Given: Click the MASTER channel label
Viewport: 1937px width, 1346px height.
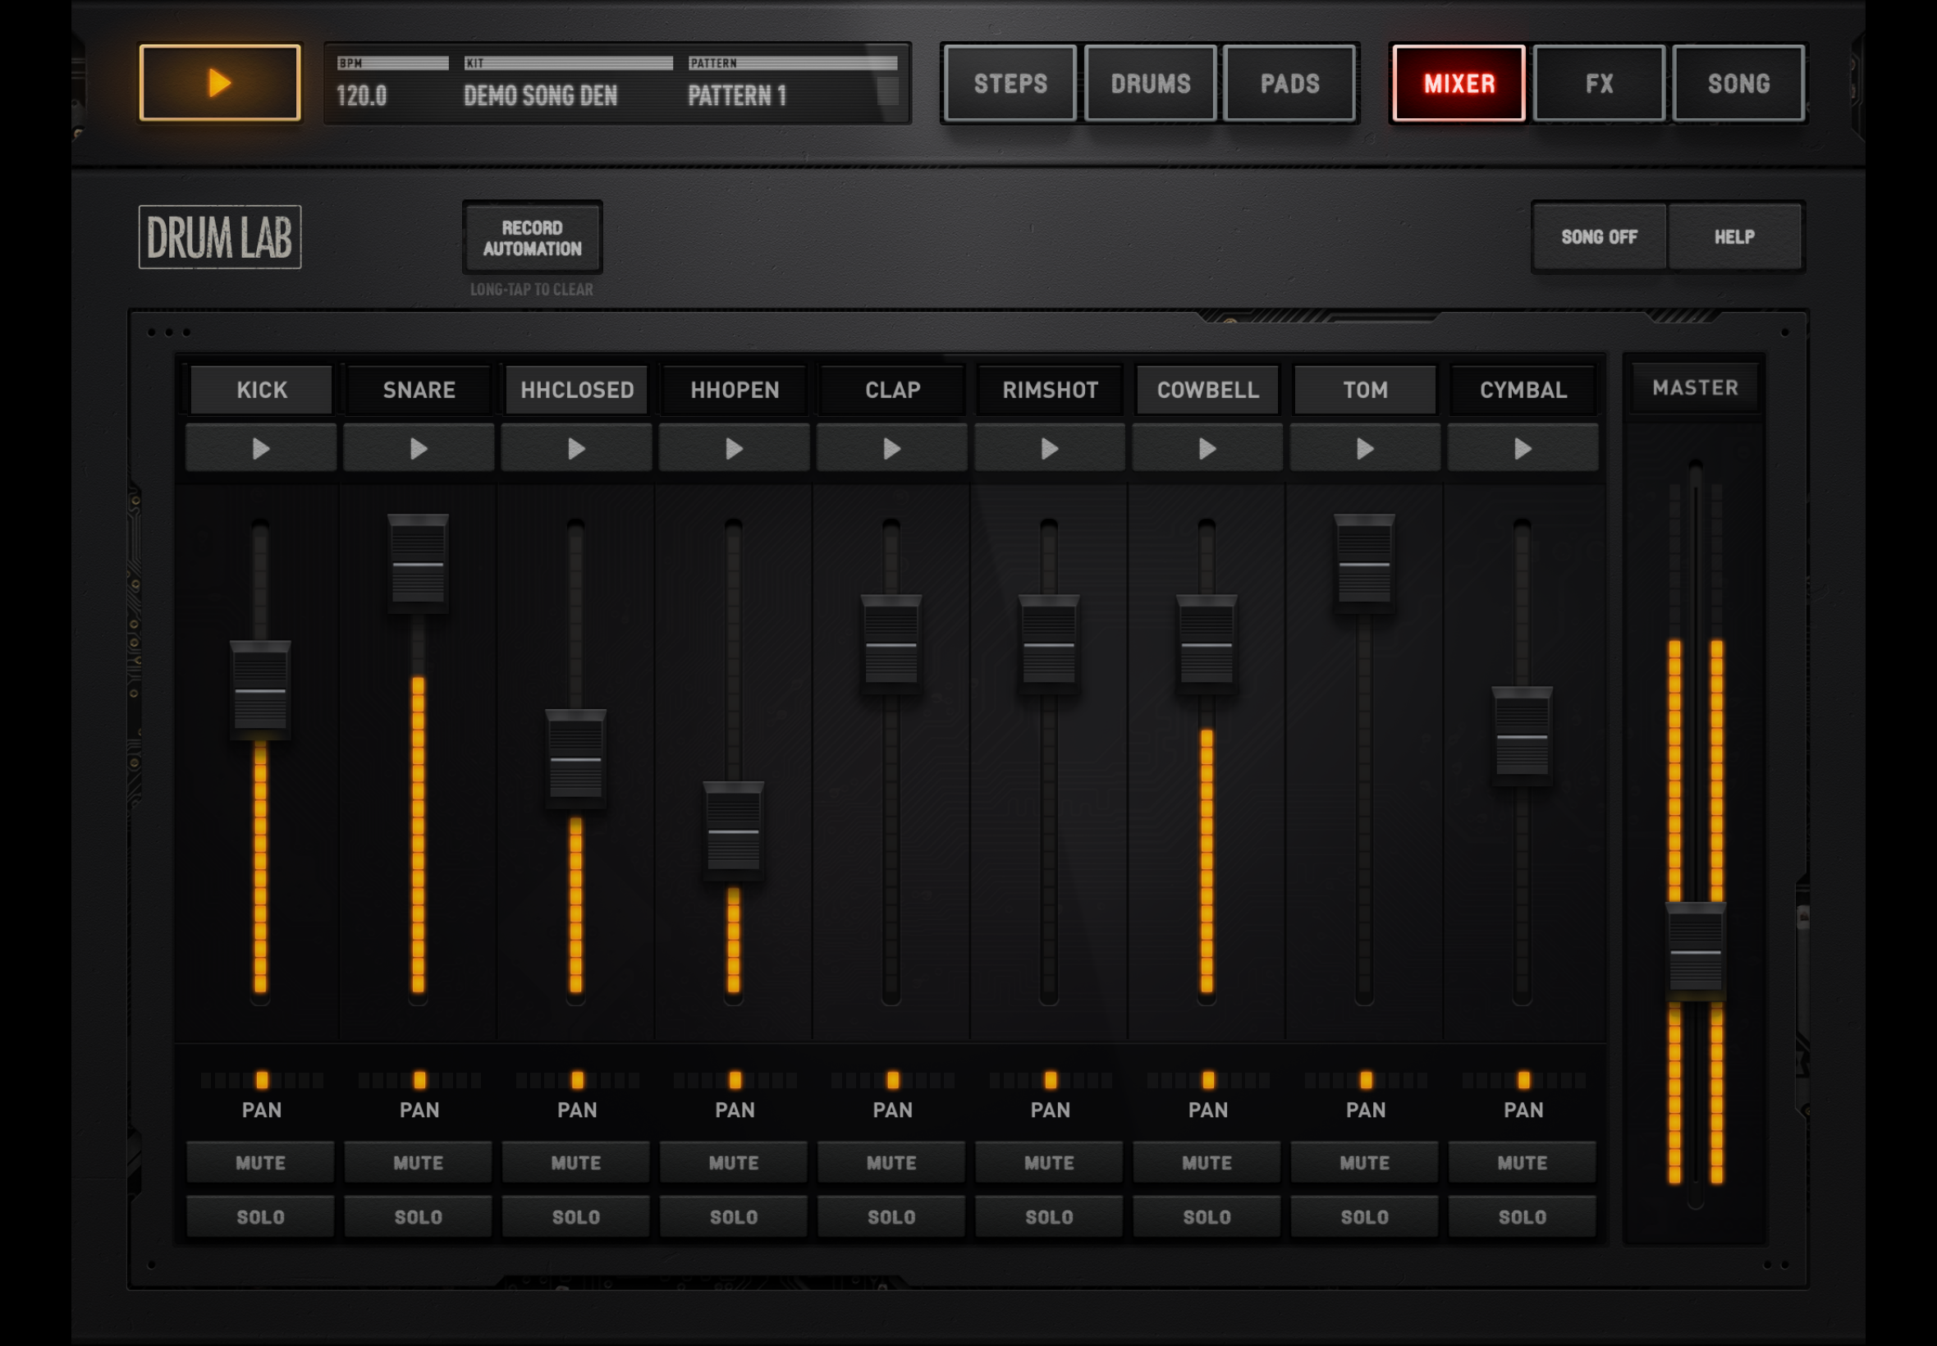Looking at the screenshot, I should tap(1695, 388).
